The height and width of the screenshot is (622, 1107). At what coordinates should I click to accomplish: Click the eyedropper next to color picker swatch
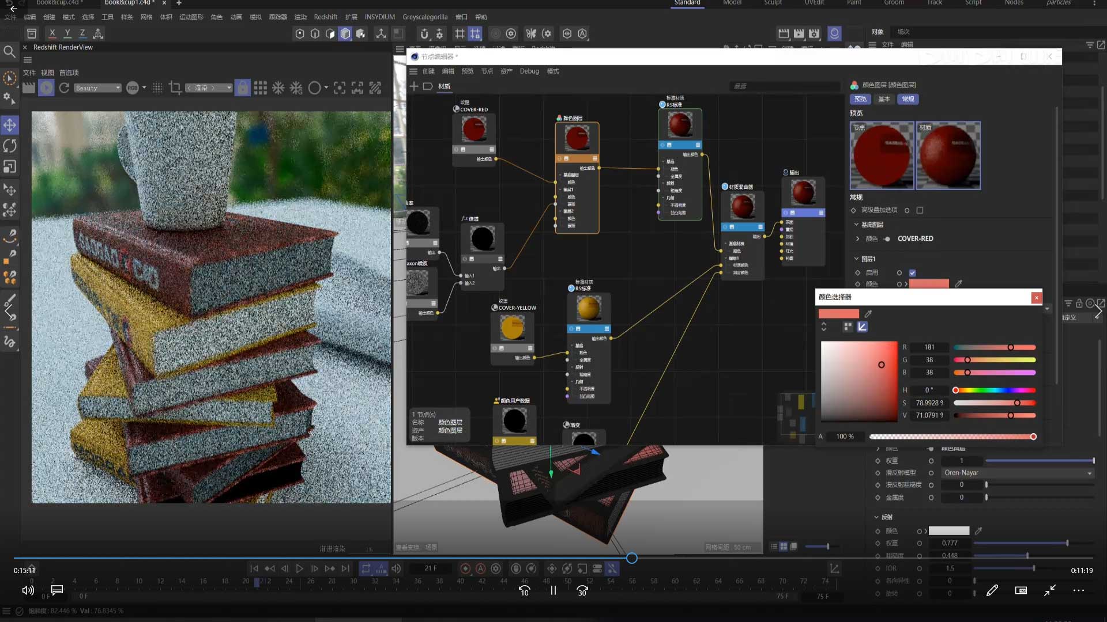pos(868,314)
